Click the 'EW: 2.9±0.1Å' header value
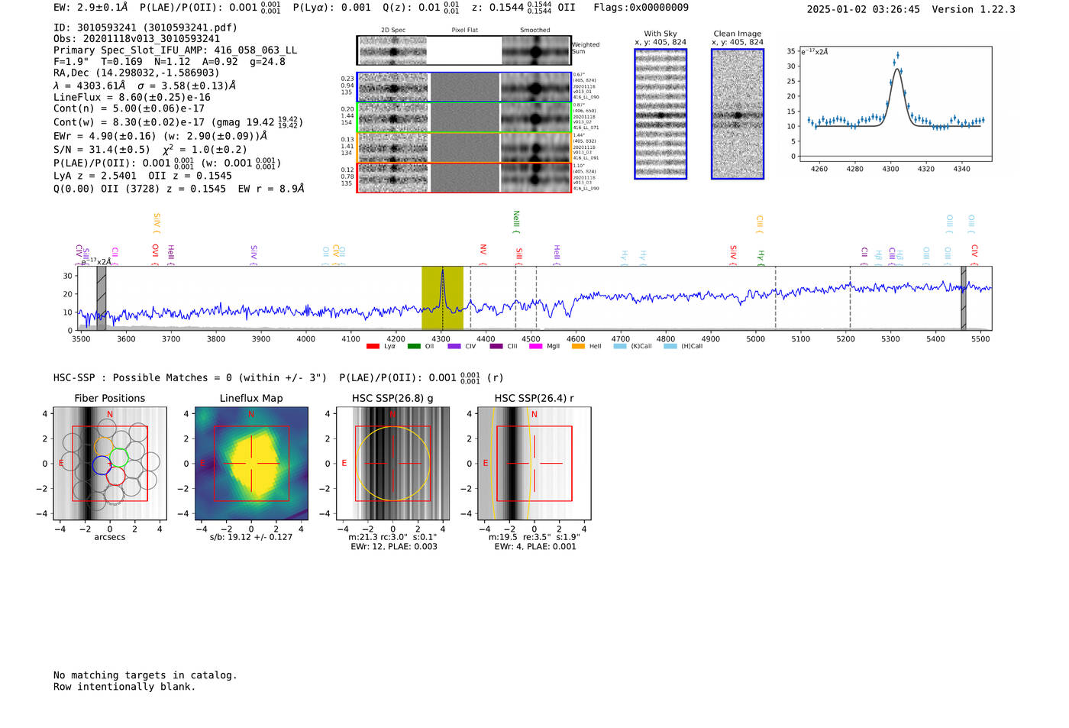 tap(91, 8)
